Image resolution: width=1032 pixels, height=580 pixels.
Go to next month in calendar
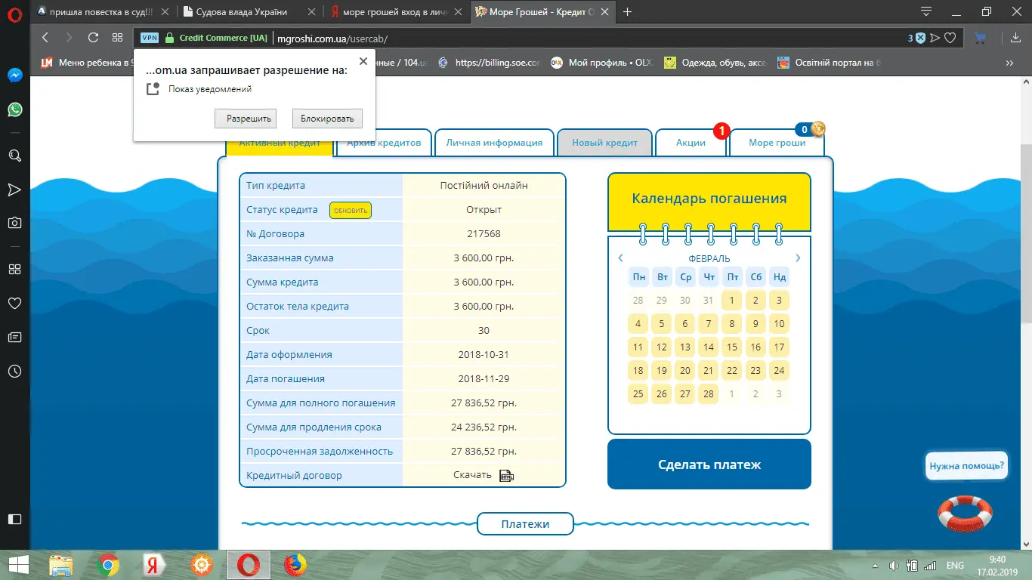coord(798,258)
